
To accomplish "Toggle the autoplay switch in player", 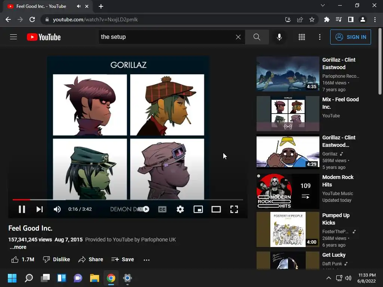I will 144,209.
